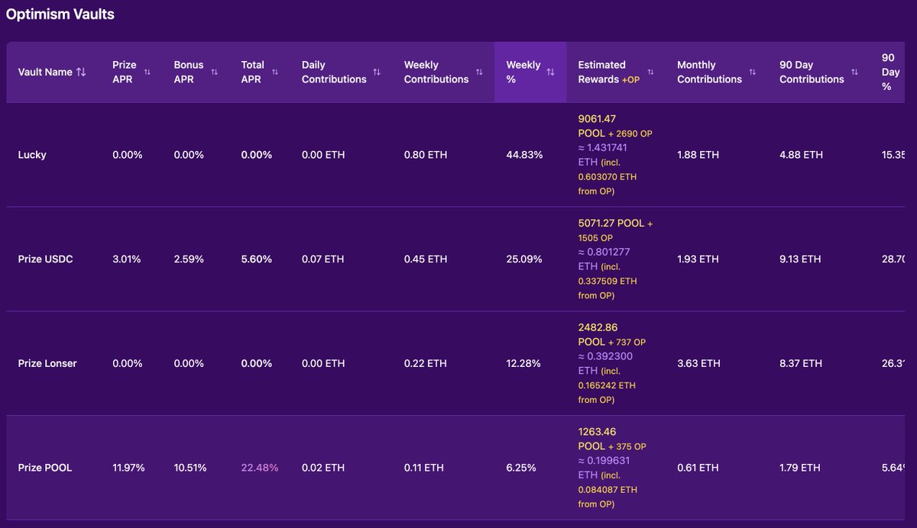Click Prize USDC's 25.09% weekly percent
The image size is (917, 528).
tap(524, 259)
